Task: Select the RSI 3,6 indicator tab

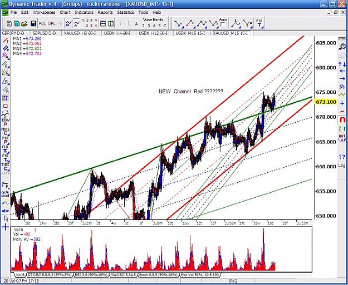Action: click(x=91, y=275)
